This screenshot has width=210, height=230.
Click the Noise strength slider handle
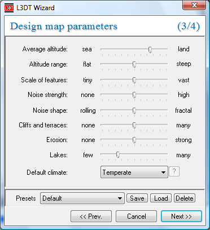click(134, 95)
